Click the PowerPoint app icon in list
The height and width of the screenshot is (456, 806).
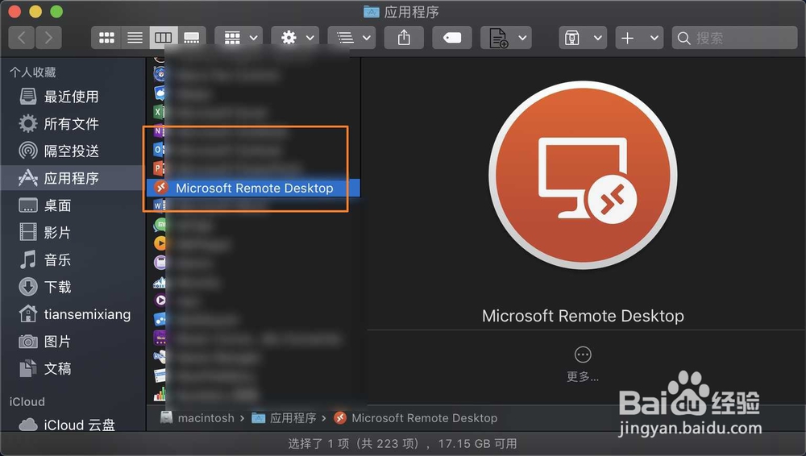159,168
